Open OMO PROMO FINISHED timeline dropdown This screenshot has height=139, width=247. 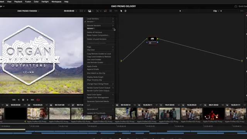(x=28, y=11)
